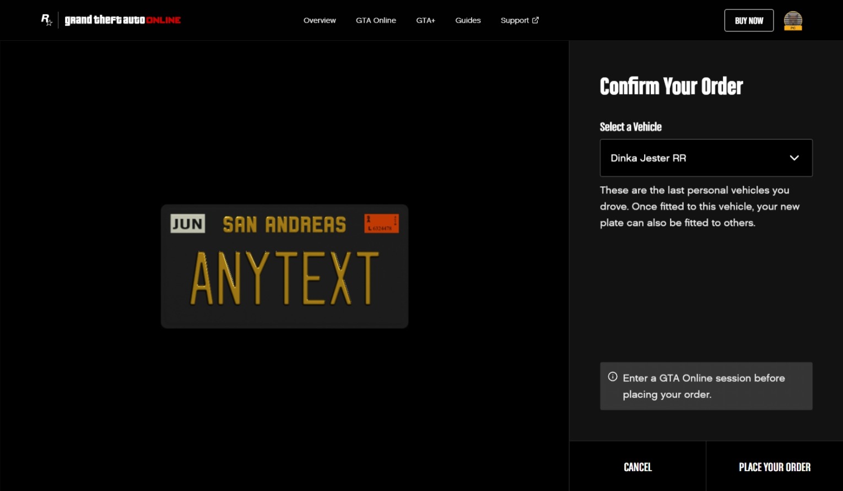Navigate to GTA+ in the top menu

click(x=425, y=20)
